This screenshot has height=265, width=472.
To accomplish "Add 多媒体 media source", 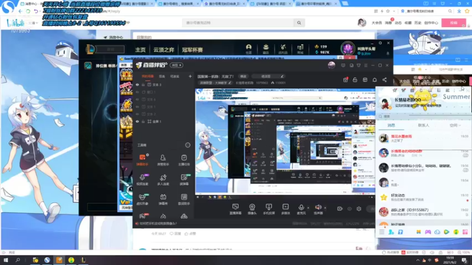I will point(286,209).
